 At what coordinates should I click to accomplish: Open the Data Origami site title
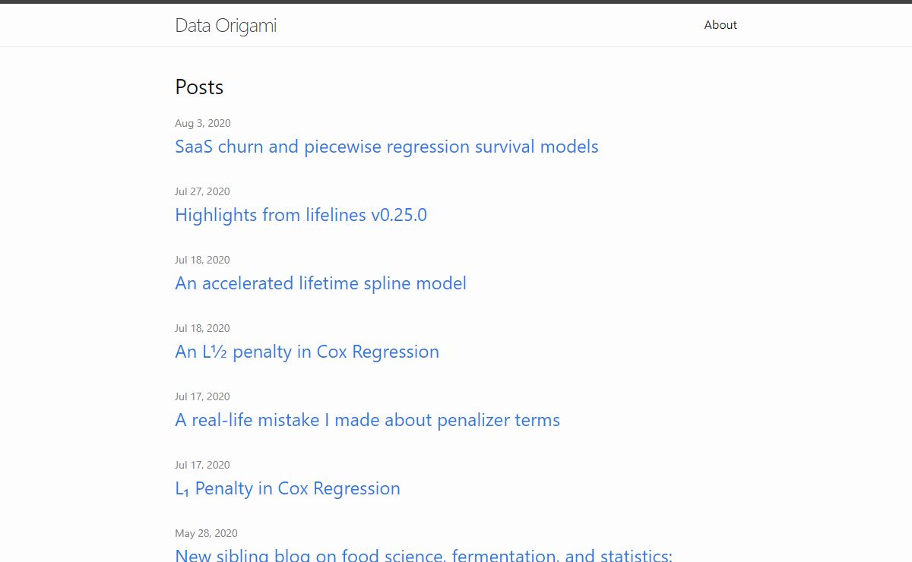coord(226,26)
